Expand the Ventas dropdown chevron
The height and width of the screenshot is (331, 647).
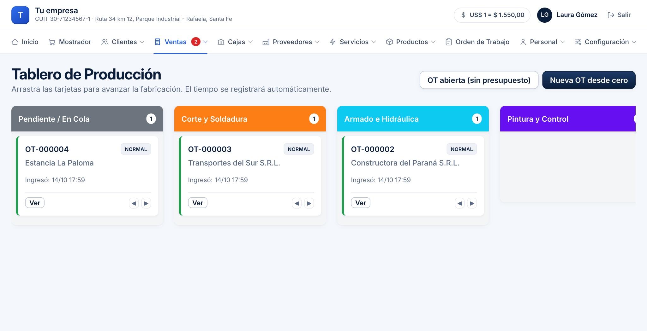pos(206,42)
